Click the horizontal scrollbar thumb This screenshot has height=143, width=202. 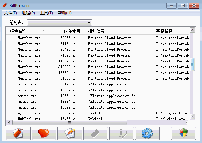[x=70, y=122]
